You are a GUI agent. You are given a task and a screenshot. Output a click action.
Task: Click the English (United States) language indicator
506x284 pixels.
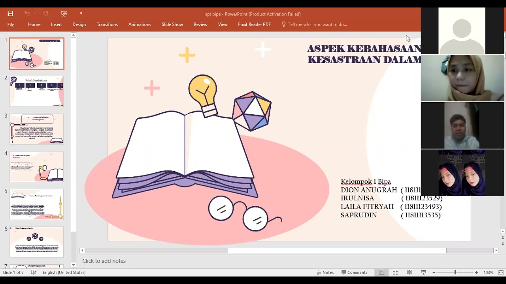pyautogui.click(x=64, y=273)
